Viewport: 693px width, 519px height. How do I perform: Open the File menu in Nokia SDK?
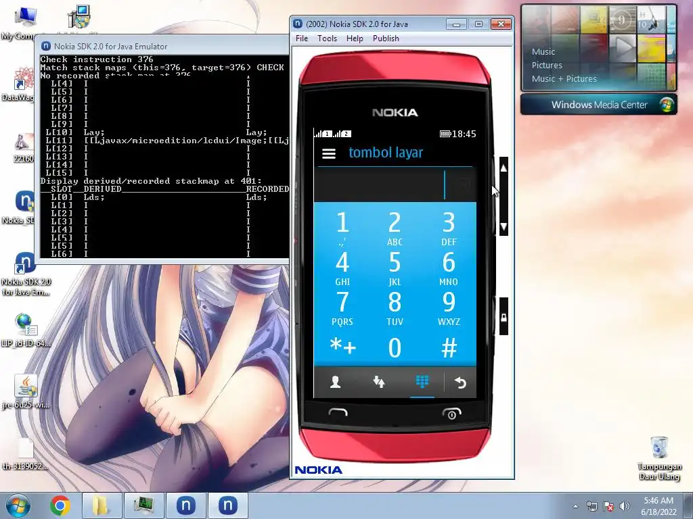[302, 39]
